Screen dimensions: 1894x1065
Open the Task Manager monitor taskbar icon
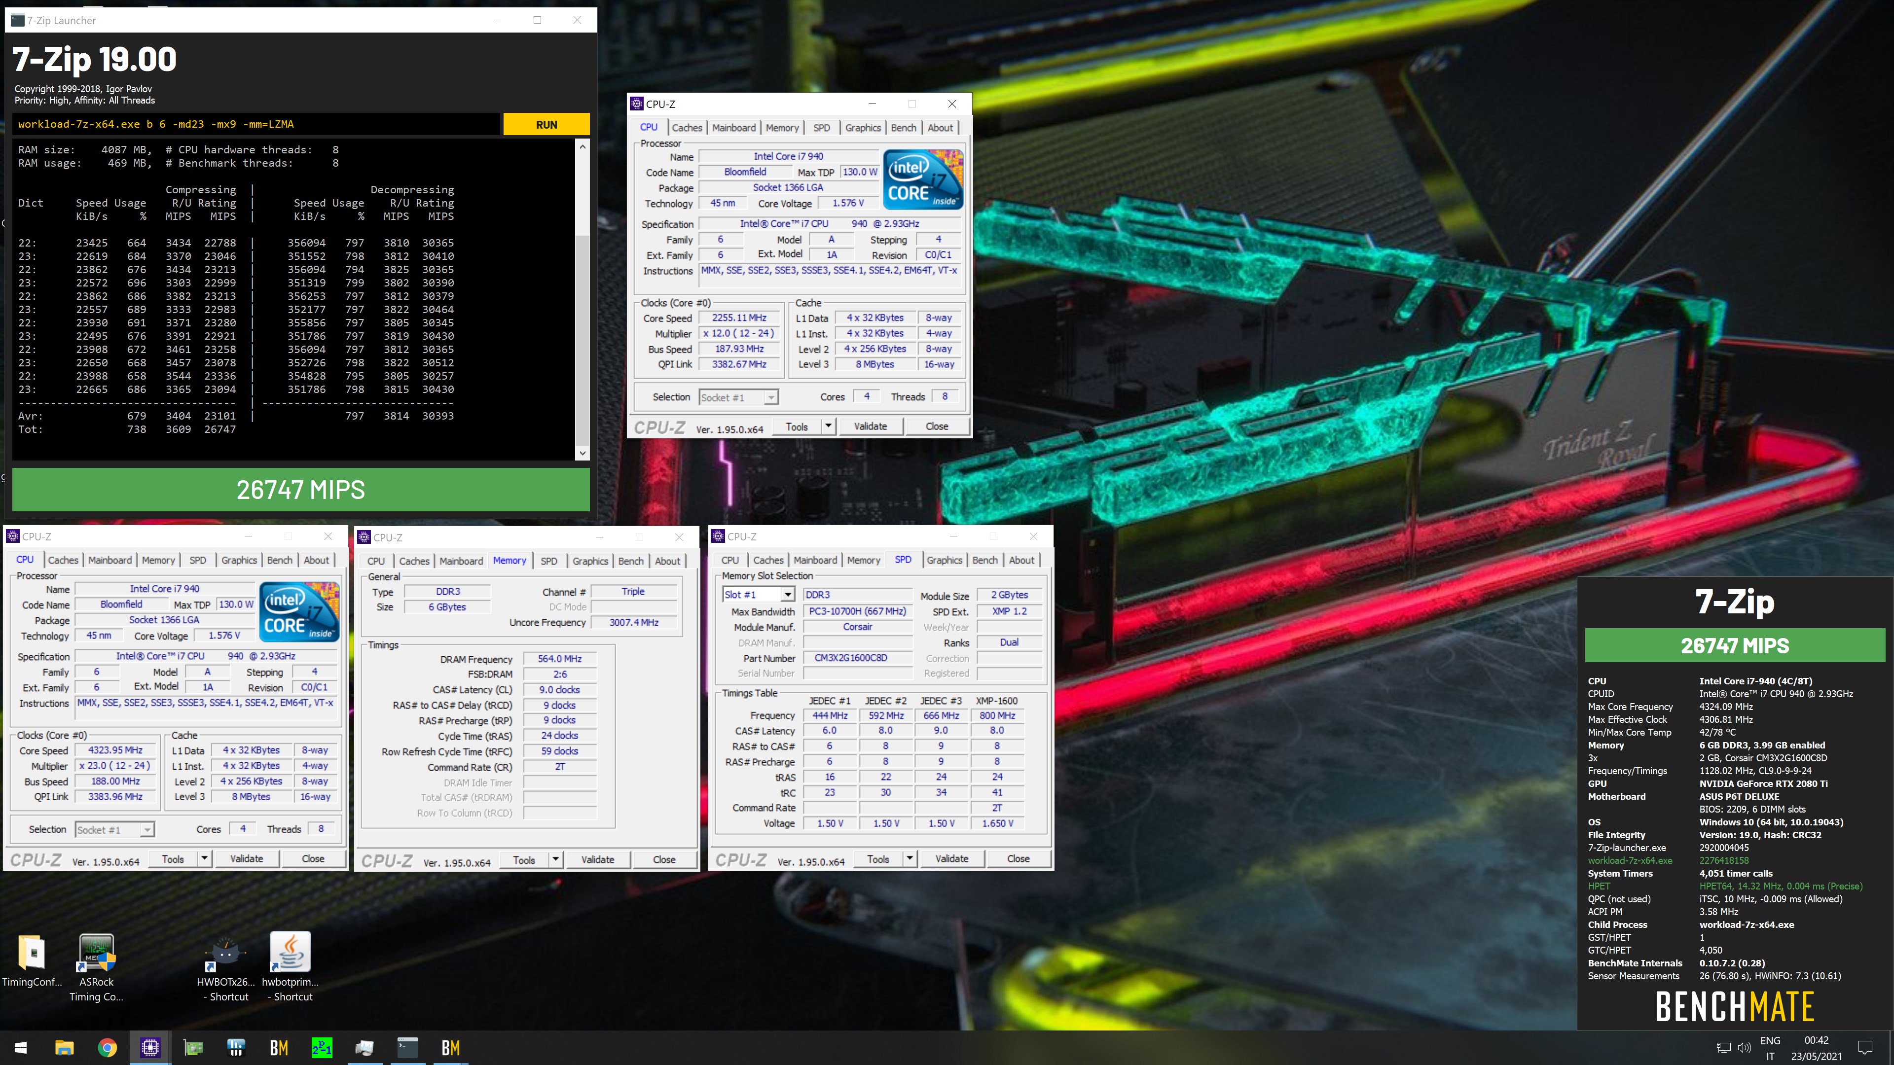click(x=364, y=1047)
